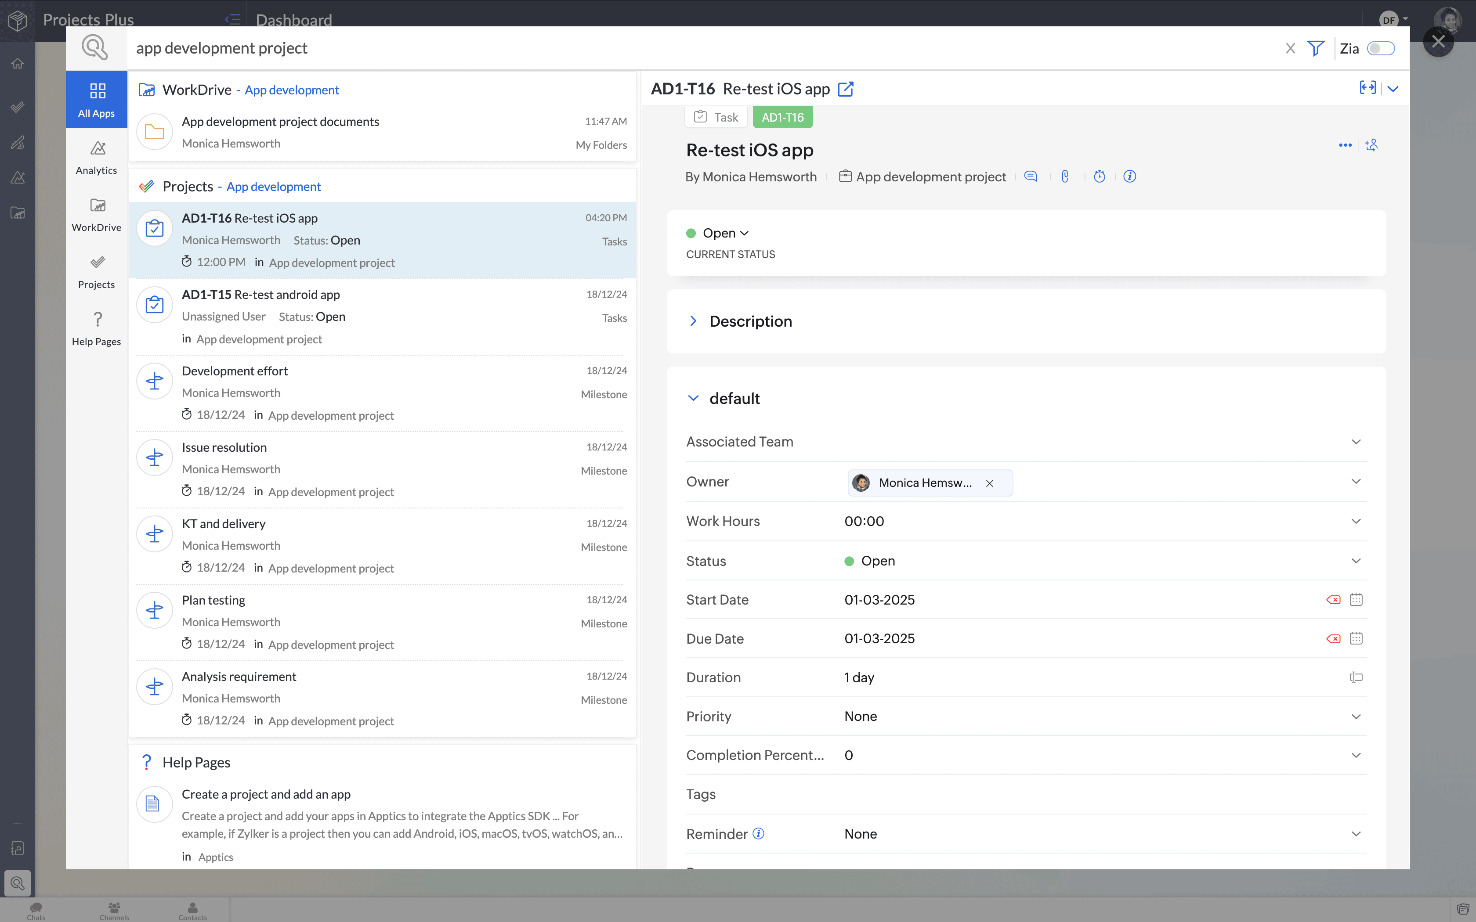
Task: Click the search filter funnel icon
Action: 1316,48
